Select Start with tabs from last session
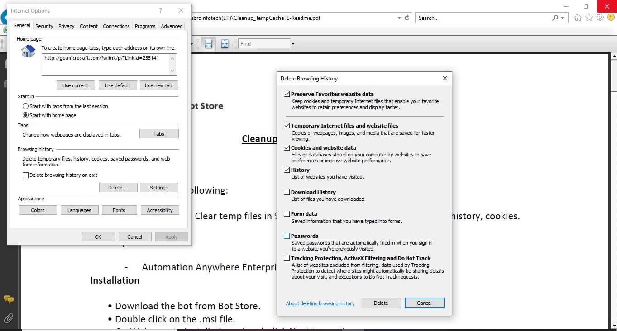The width and height of the screenshot is (617, 331). (26, 106)
